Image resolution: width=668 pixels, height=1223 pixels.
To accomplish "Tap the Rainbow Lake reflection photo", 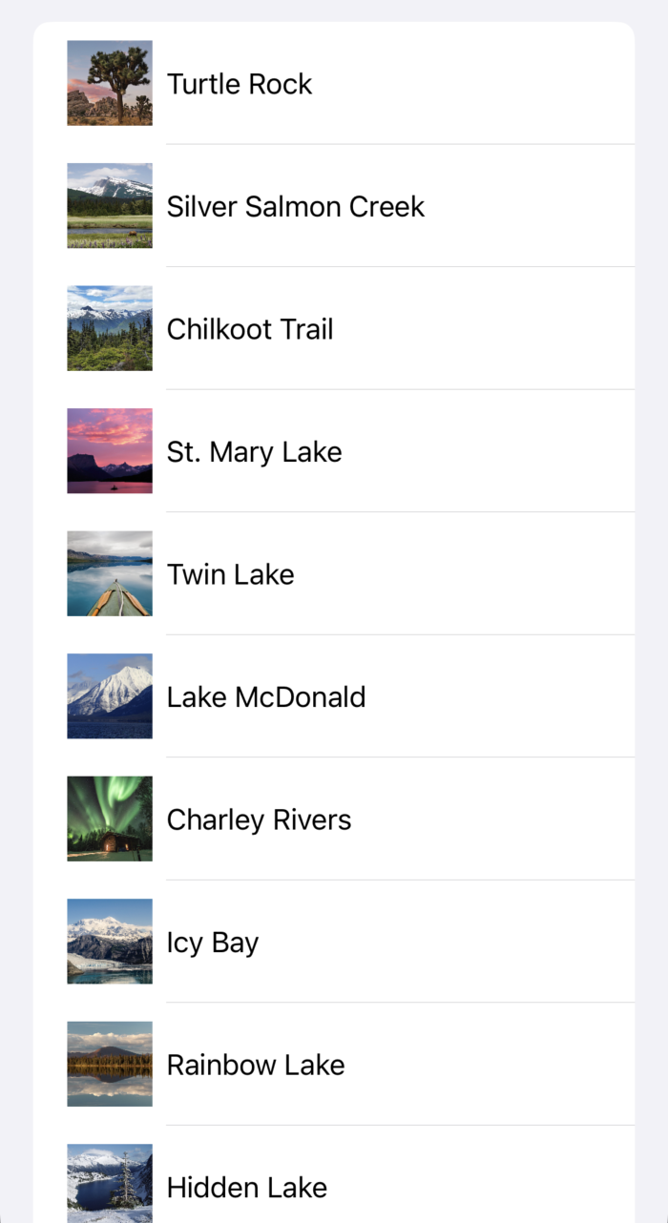I will pos(109,1064).
